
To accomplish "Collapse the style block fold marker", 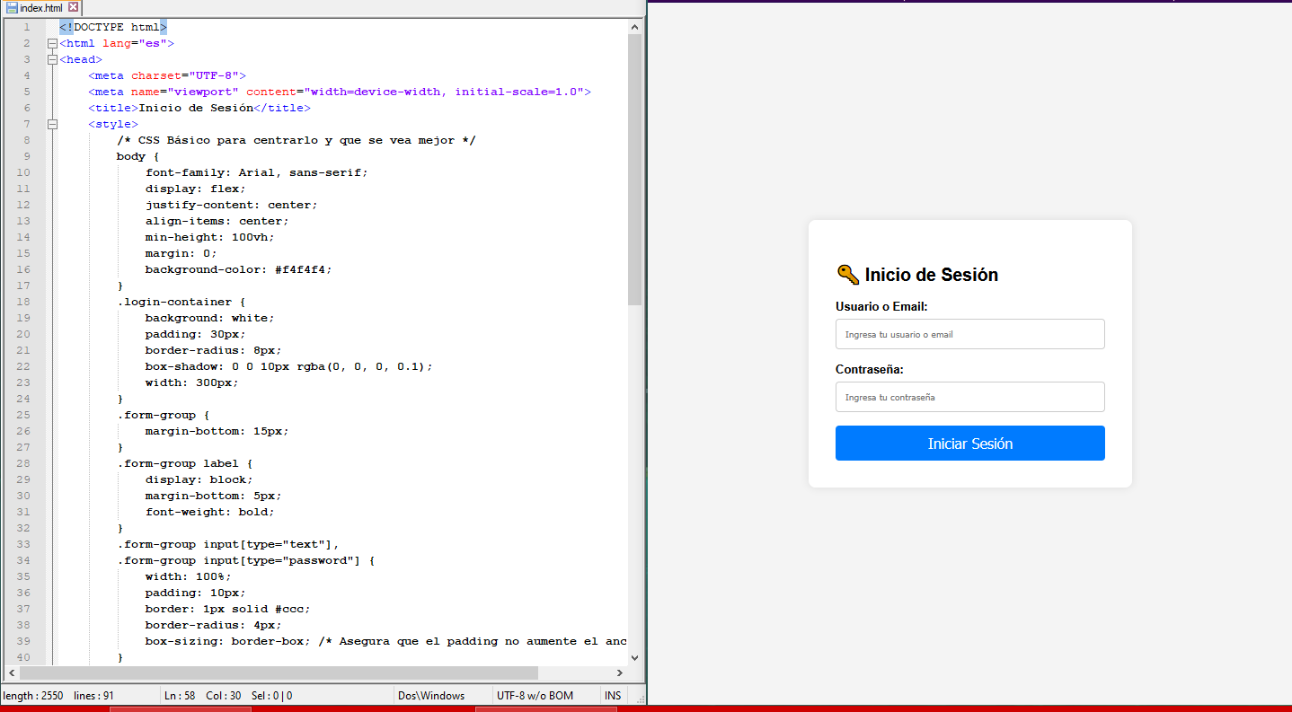I will click(52, 124).
